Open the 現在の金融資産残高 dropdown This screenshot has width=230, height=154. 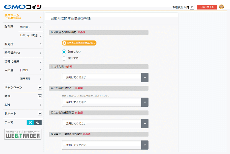pos(105,123)
